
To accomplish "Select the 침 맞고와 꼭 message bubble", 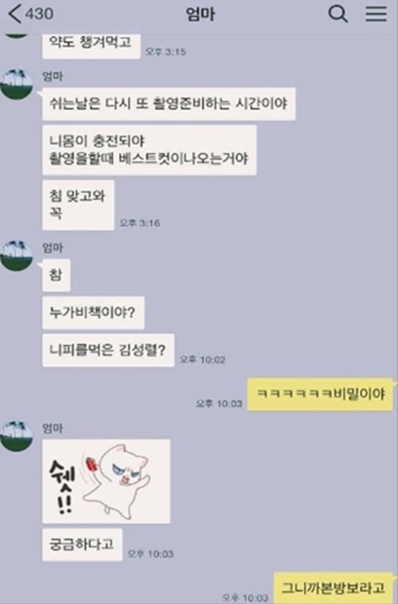I will [78, 205].
